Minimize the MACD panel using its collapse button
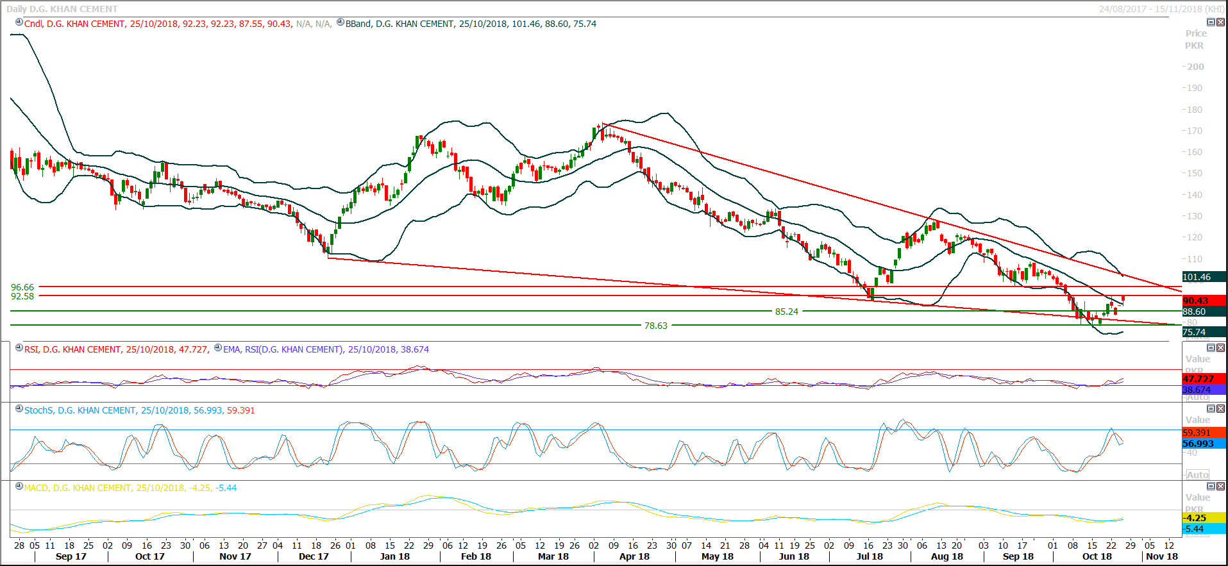Image resolution: width=1228 pixels, height=566 pixels. 1211,487
